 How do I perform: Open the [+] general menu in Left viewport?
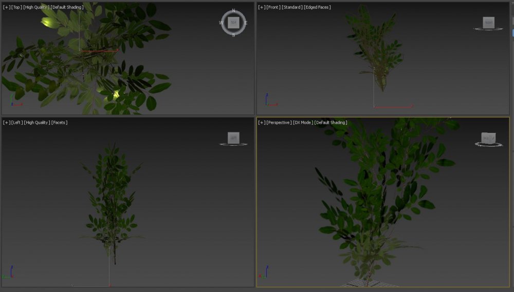pos(6,123)
